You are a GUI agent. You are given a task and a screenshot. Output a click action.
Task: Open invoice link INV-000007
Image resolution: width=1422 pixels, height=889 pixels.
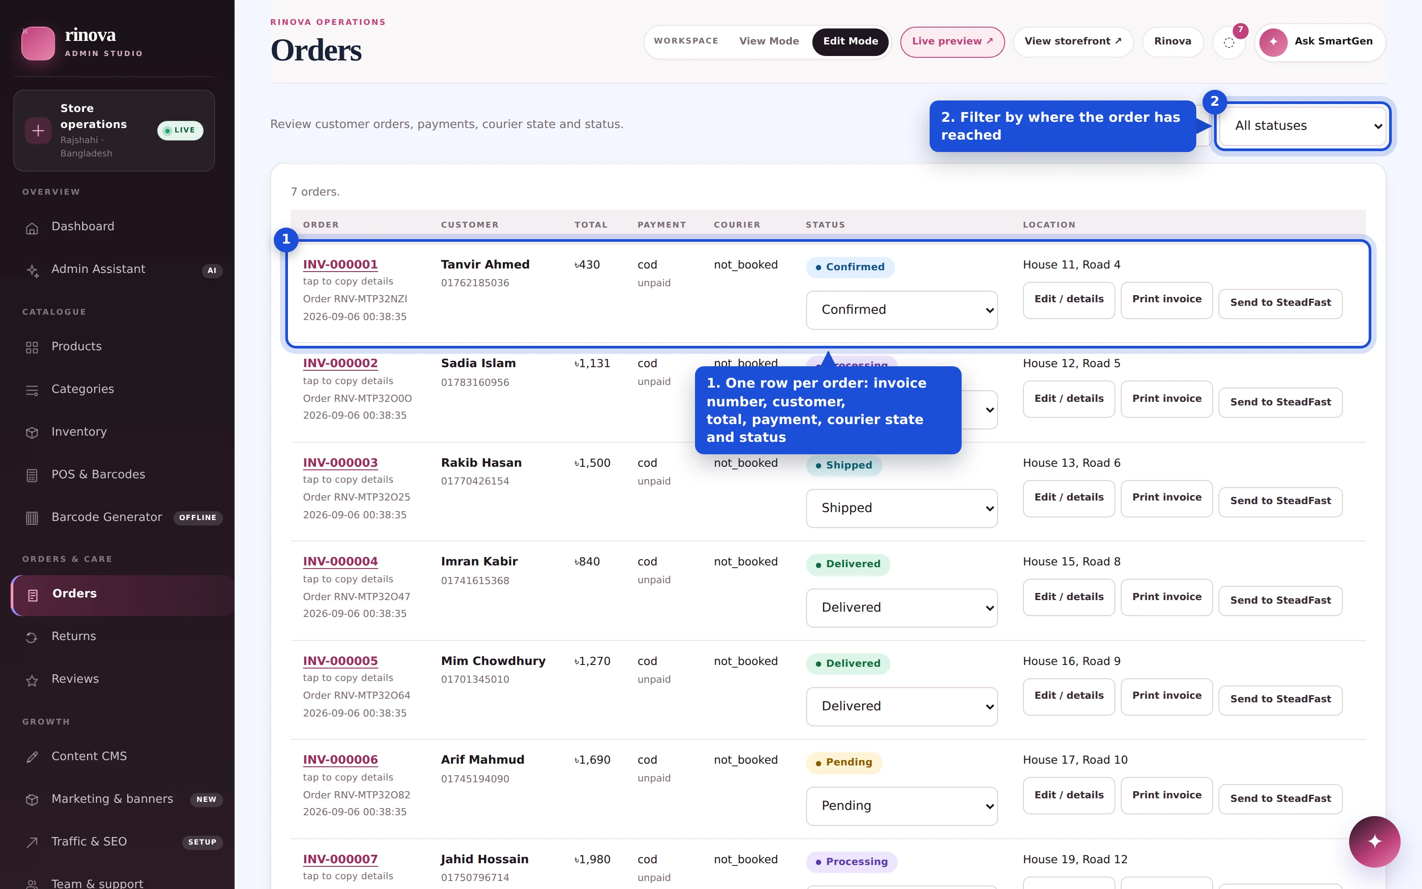coord(340,859)
